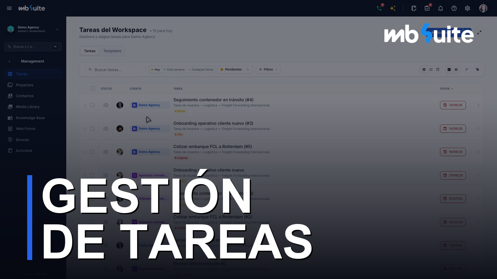The image size is (497, 279).
Task: Toggle fullscreen with the expand arrows icon
Action: [479, 33]
